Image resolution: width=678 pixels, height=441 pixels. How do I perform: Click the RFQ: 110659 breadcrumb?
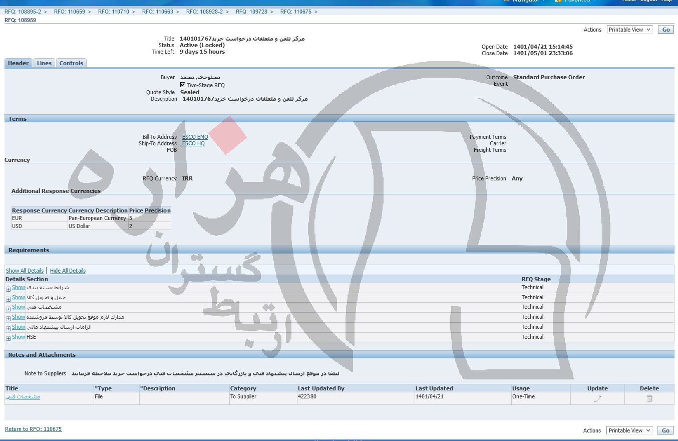[x=69, y=12]
